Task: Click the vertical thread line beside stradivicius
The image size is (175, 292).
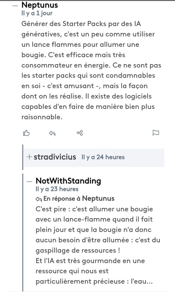Action: pos(23,157)
